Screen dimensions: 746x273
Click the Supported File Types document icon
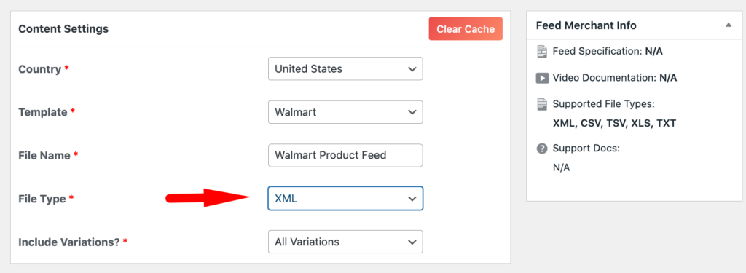click(542, 104)
